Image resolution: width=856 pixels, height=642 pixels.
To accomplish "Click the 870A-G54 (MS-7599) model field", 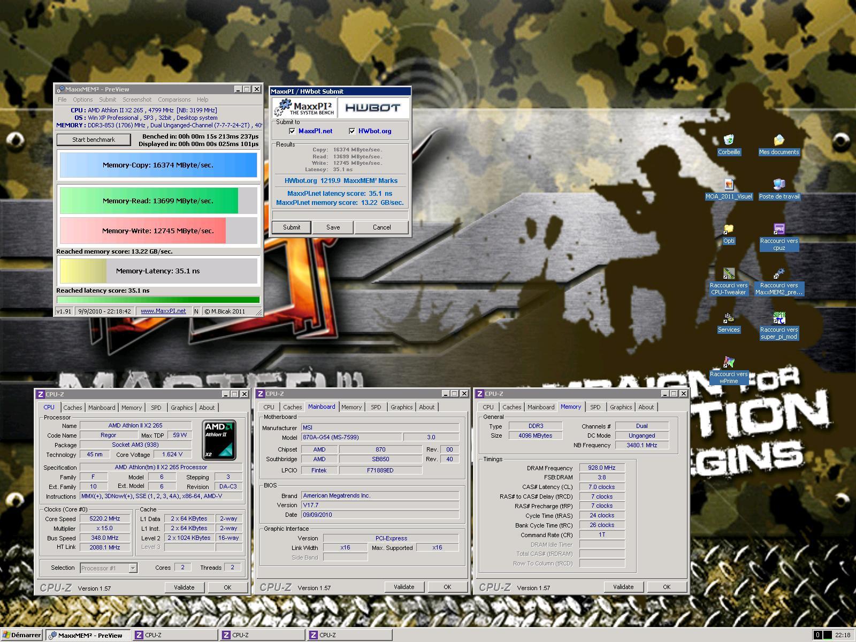I will tap(351, 437).
